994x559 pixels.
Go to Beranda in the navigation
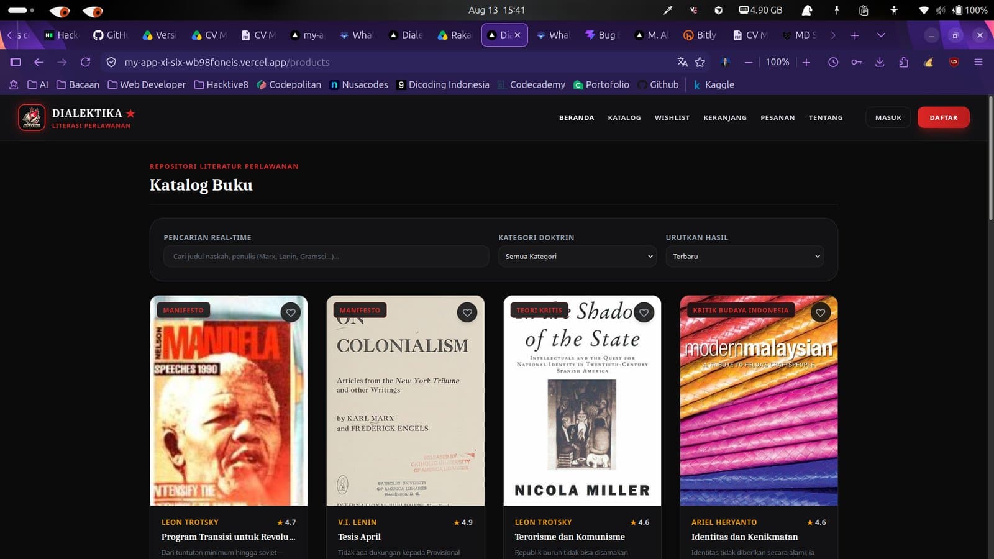(577, 117)
